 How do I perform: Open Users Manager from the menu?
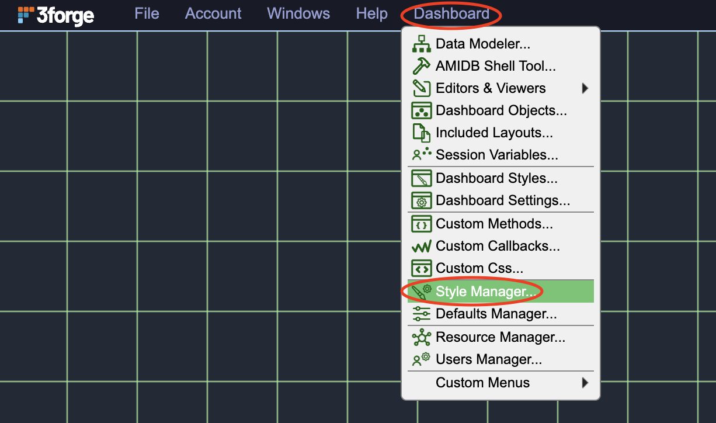488,359
